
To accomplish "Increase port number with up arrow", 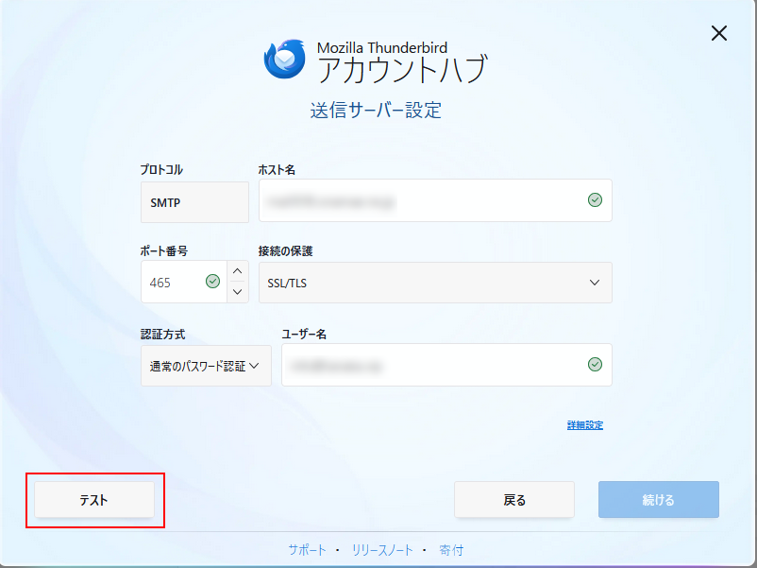I will coord(238,271).
